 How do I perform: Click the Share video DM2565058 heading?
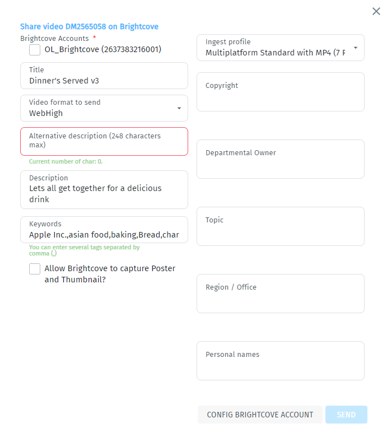coord(89,26)
